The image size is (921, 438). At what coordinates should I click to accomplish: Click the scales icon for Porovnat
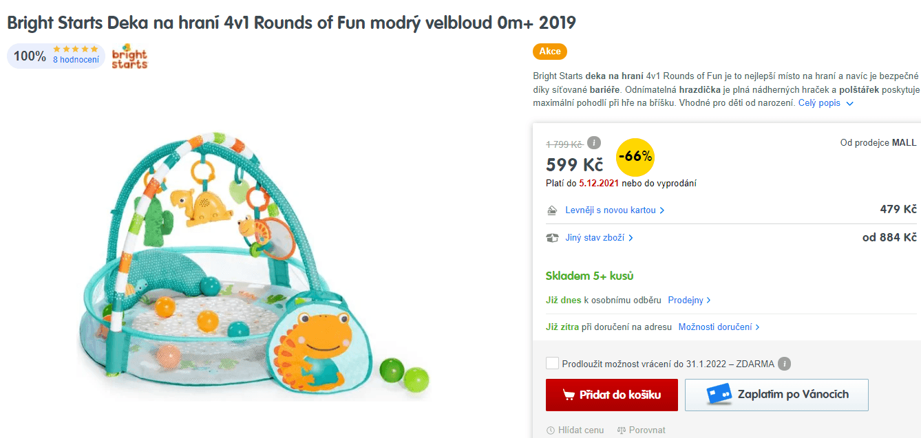pyautogui.click(x=622, y=430)
